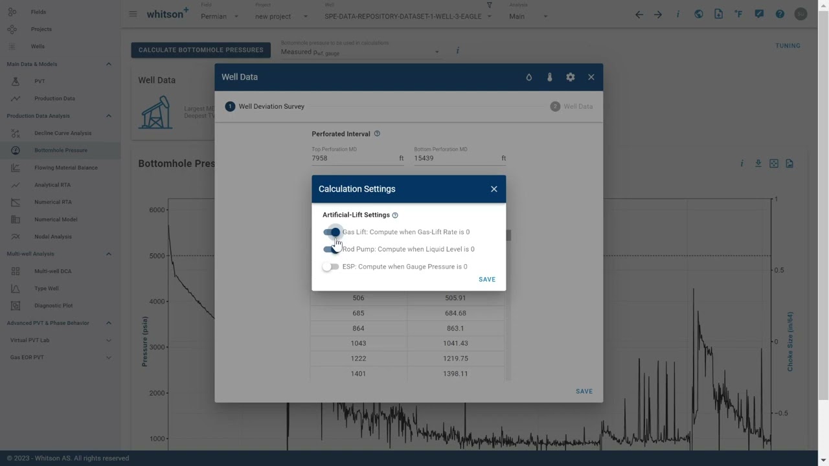Toggle Gas Lift compute setting
Image resolution: width=829 pixels, height=466 pixels.
tap(332, 232)
